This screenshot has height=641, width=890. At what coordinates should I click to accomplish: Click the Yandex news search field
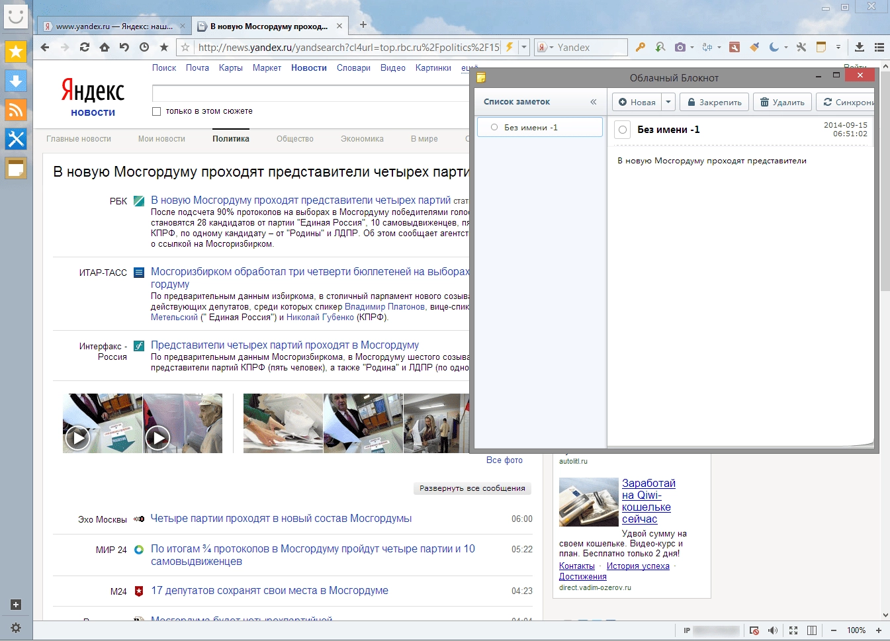[310, 93]
